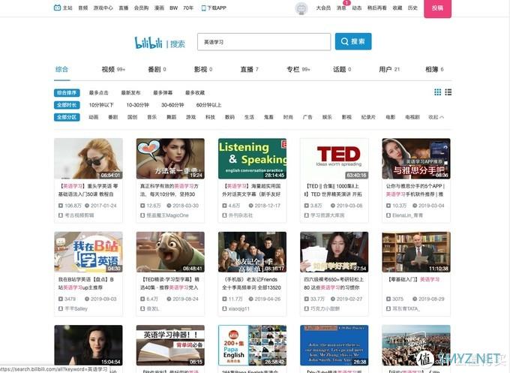The height and width of the screenshot is (373, 510).
Task: Click the play count icon beside 106.8万
Action: coord(61,206)
